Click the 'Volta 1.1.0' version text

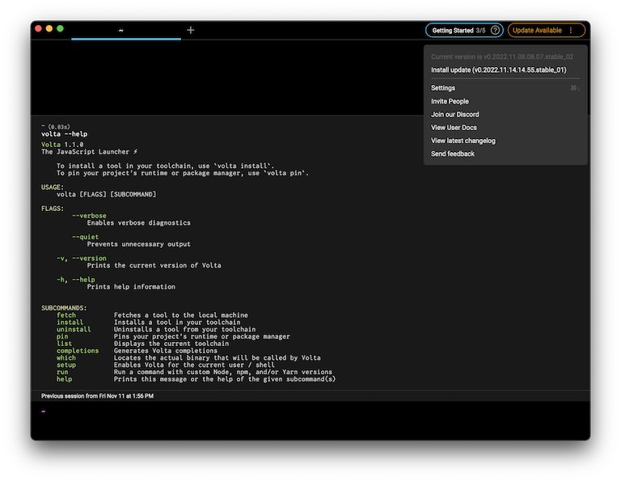pyautogui.click(x=62, y=145)
